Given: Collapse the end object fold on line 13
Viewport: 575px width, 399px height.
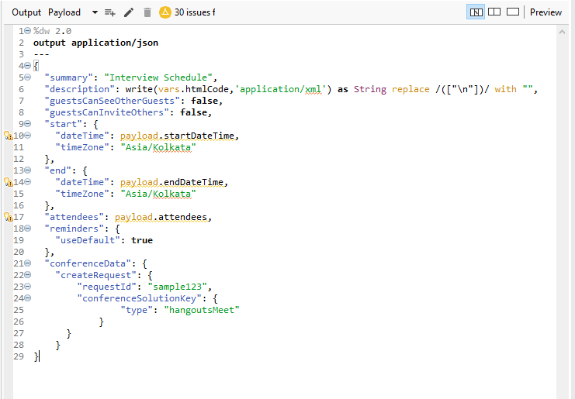Looking at the screenshot, I should (x=28, y=170).
